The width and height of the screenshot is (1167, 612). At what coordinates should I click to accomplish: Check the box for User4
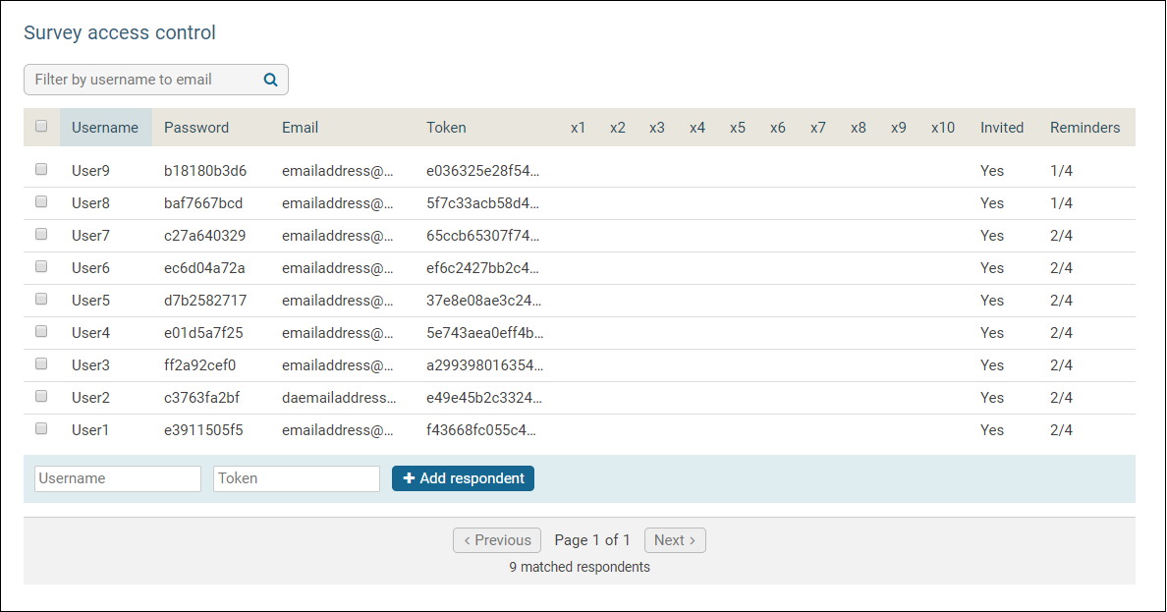click(x=41, y=331)
